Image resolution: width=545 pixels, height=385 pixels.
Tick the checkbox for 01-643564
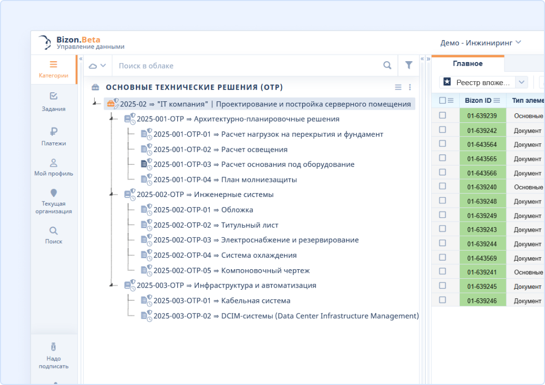[442, 144]
